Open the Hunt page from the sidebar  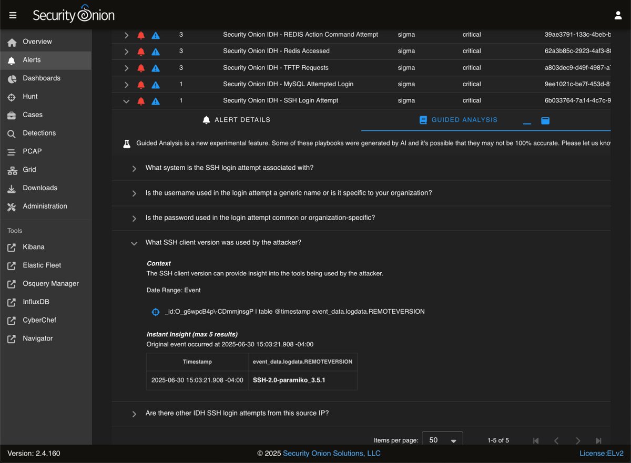pyautogui.click(x=46, y=97)
